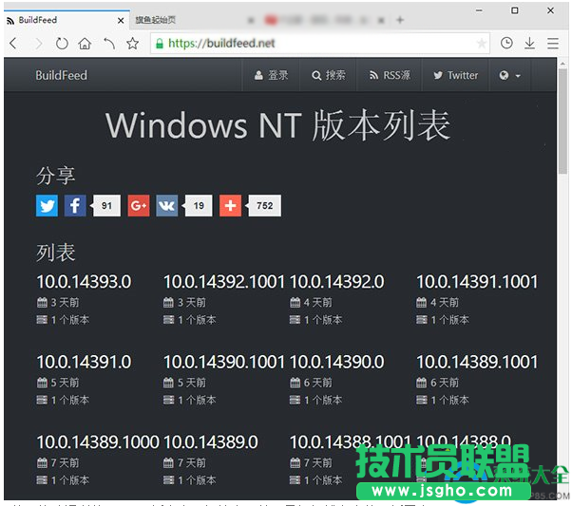Screen dimensions: 572x506
Task: Click the scrollbar up arrow
Action: pyautogui.click(x=562, y=63)
